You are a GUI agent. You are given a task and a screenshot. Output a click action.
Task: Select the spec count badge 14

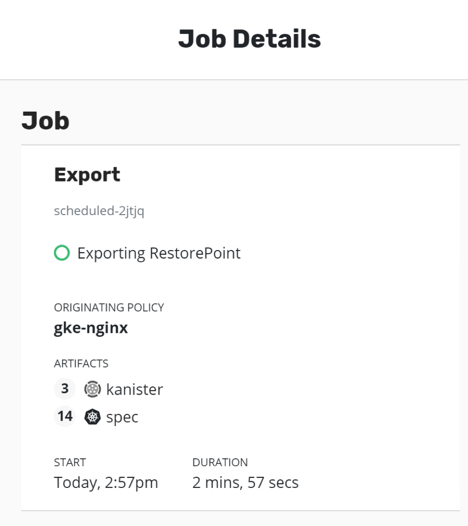click(x=64, y=416)
